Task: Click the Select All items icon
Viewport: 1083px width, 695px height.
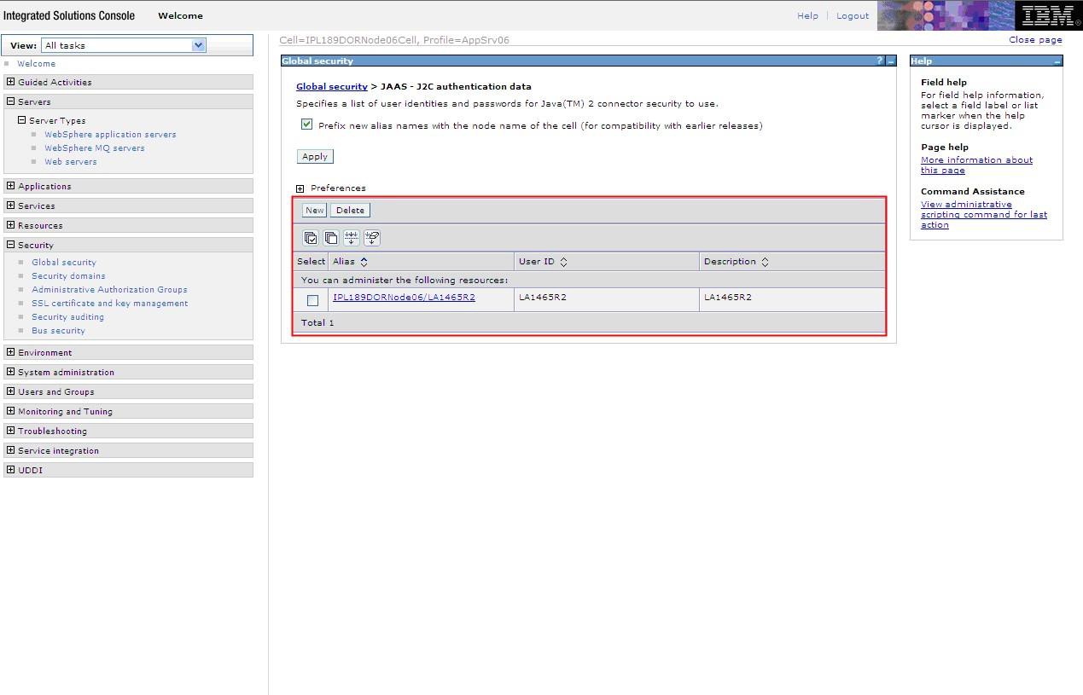Action: point(311,238)
